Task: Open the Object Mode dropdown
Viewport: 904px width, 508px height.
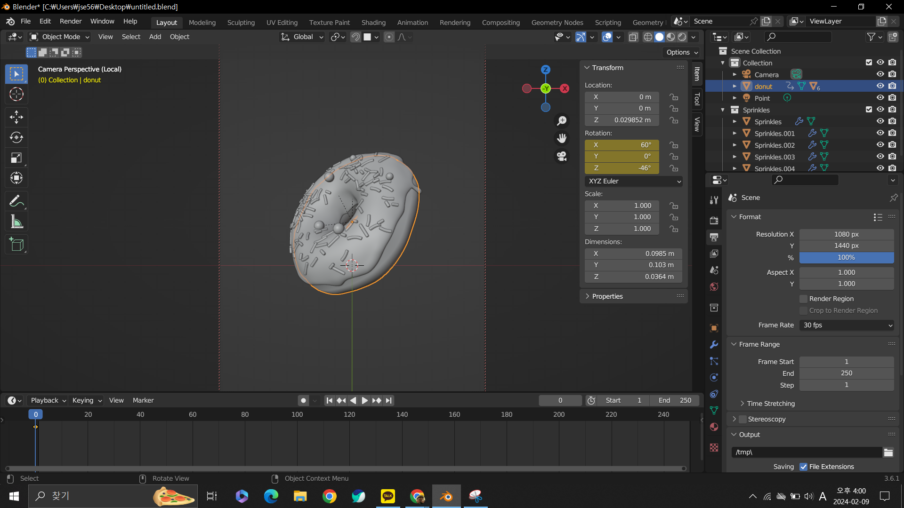Action: point(59,37)
